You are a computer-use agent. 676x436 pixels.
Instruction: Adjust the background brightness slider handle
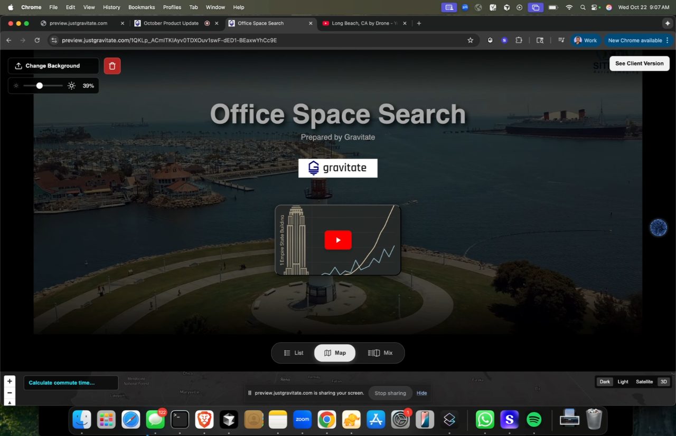click(x=40, y=85)
